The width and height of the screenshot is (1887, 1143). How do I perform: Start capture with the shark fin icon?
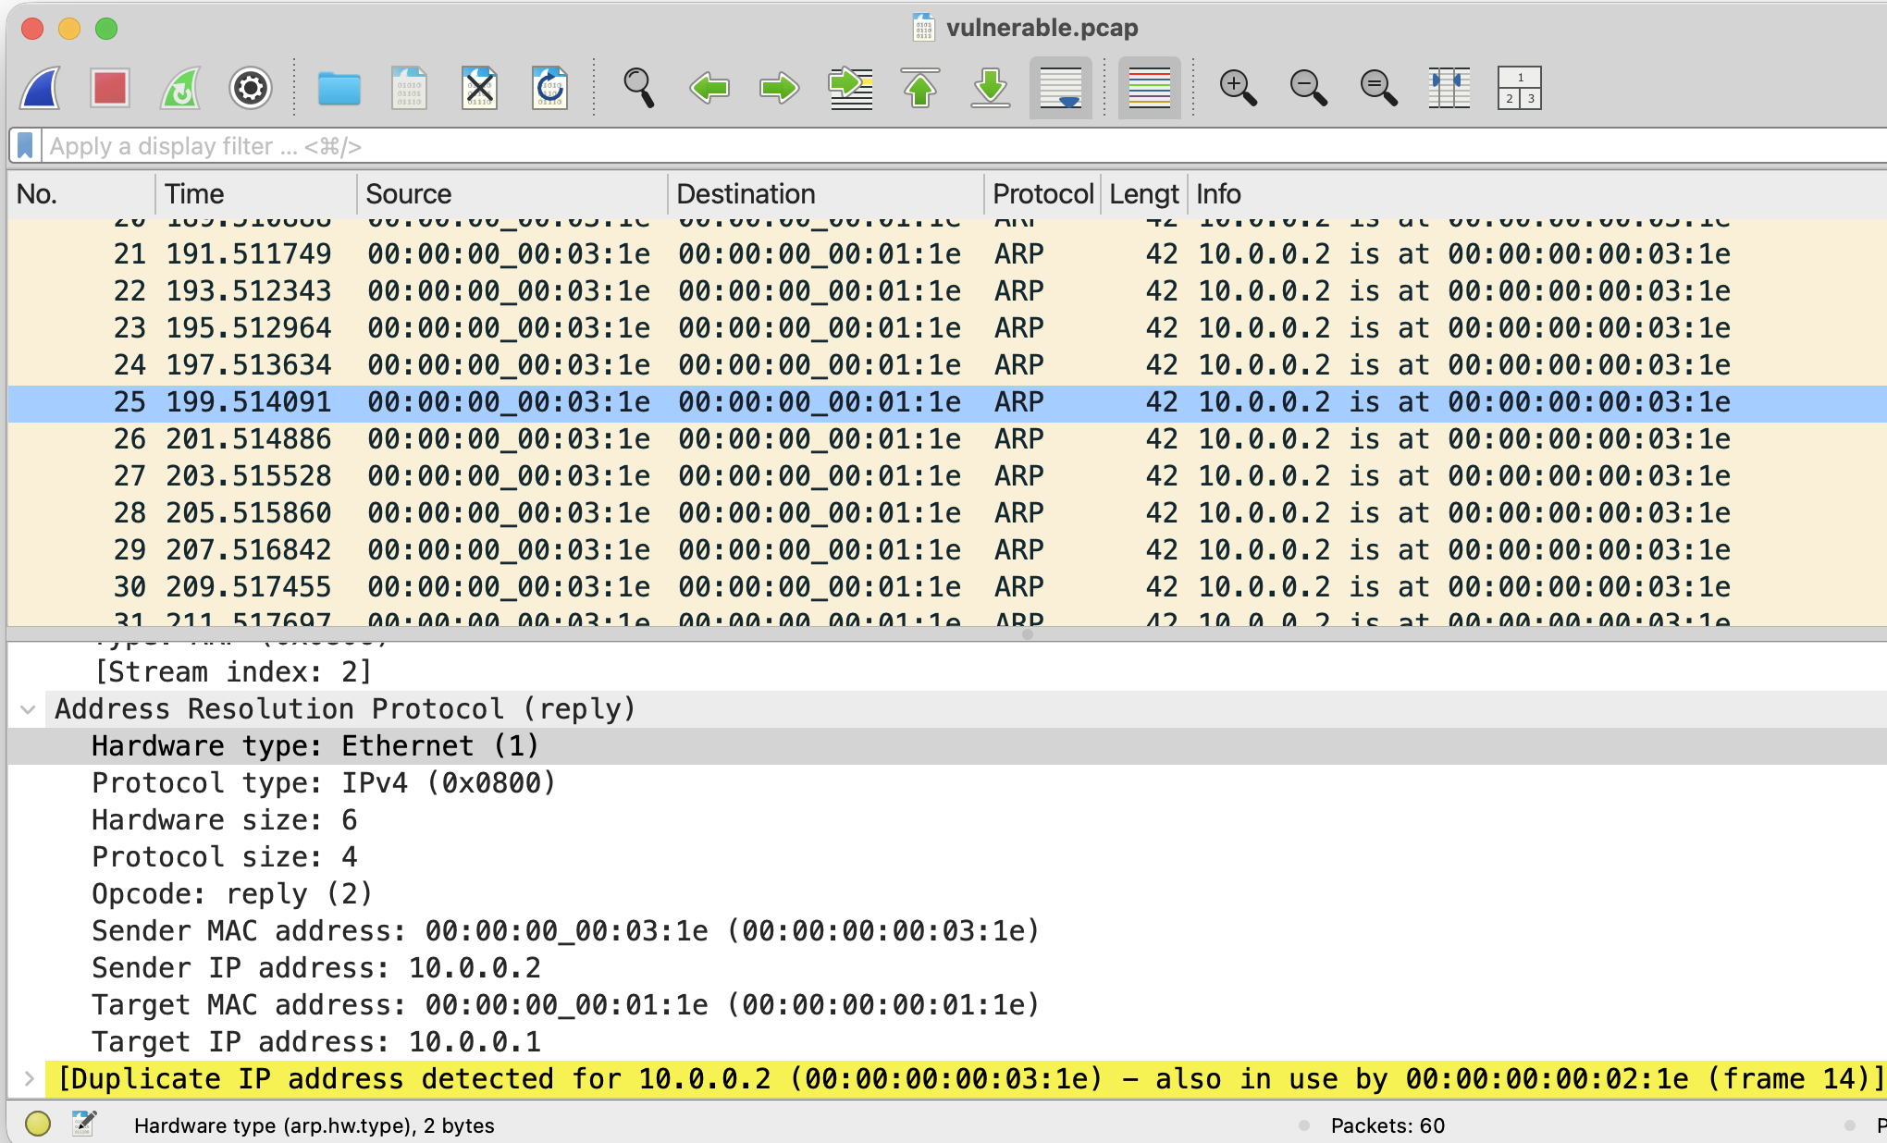tap(41, 88)
